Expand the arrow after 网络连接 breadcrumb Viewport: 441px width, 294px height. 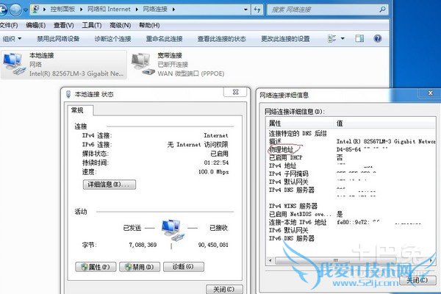click(173, 10)
